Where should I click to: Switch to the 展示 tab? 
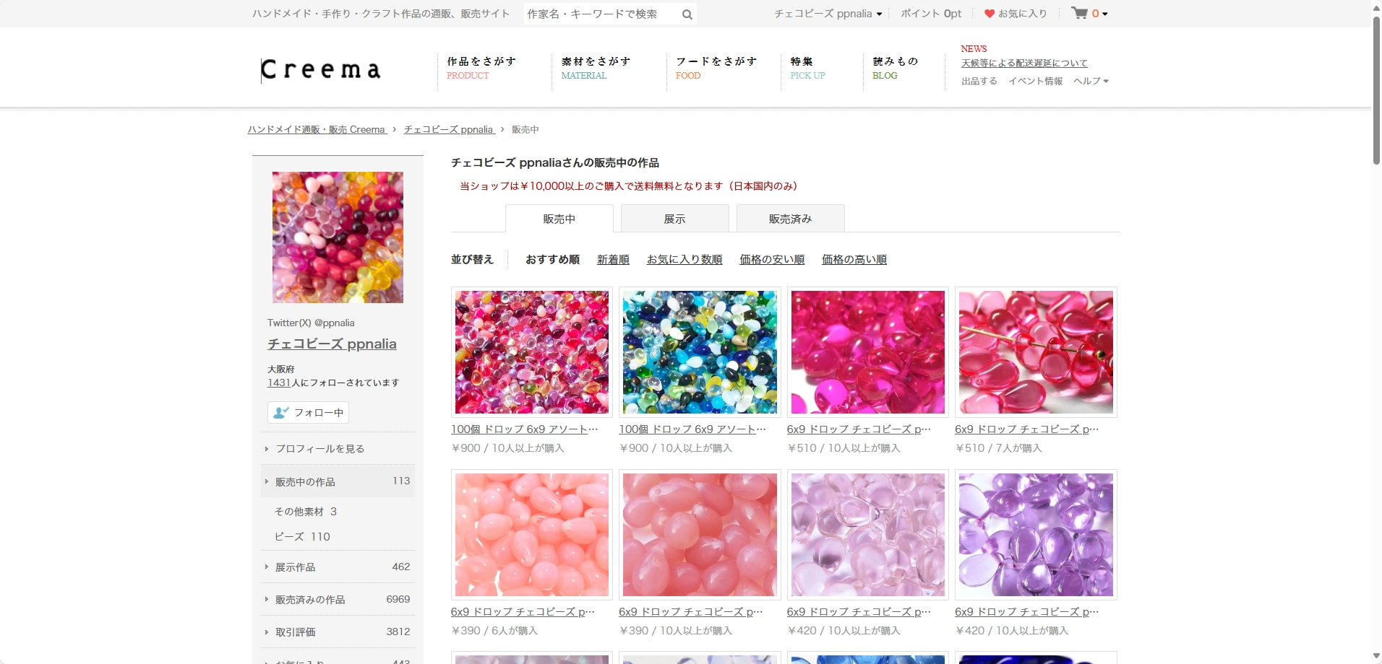pos(674,219)
